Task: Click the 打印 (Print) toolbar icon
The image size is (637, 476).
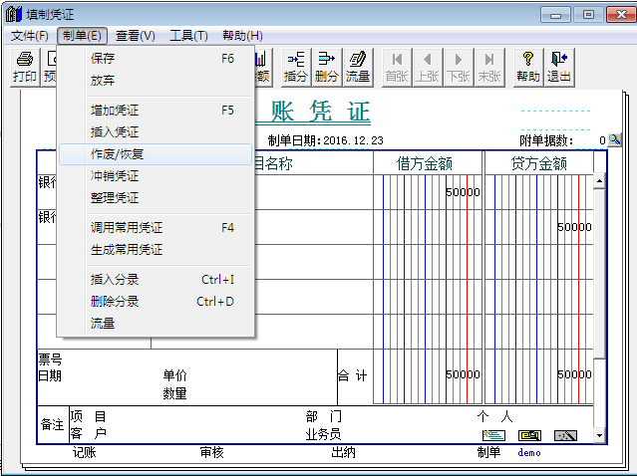Action: (25, 67)
